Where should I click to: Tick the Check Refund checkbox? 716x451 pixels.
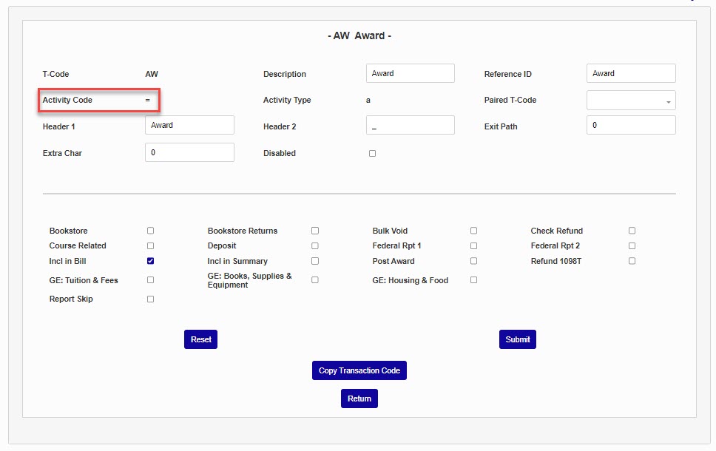(632, 231)
